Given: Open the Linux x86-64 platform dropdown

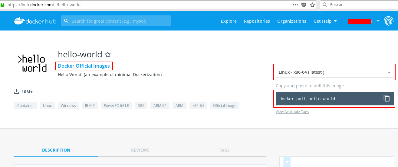Looking at the screenshot, I should click(334, 72).
